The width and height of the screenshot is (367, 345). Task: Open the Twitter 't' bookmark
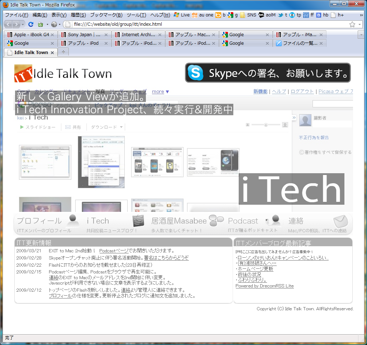click(282, 15)
